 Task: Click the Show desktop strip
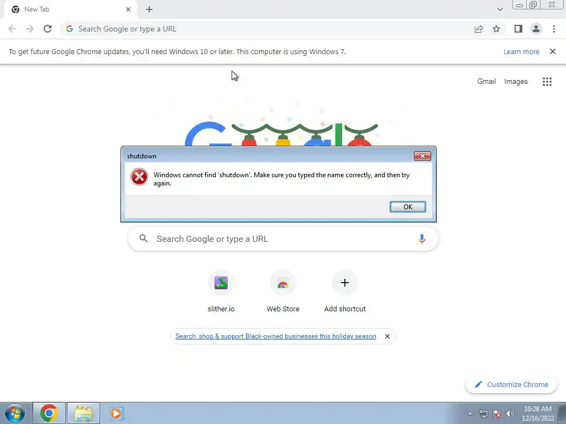point(562,413)
